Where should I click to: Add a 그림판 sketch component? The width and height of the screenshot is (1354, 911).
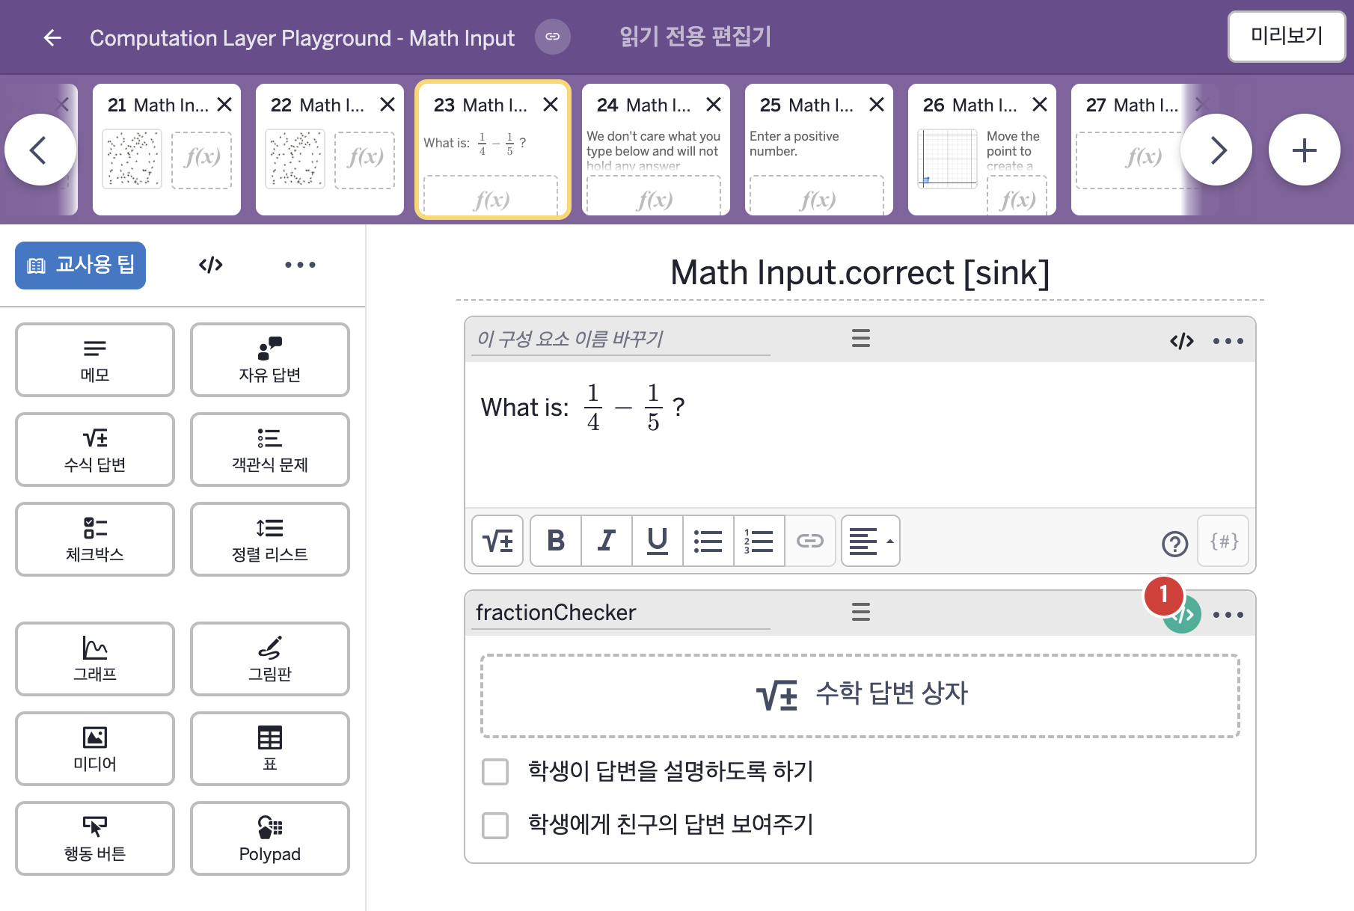tap(270, 659)
